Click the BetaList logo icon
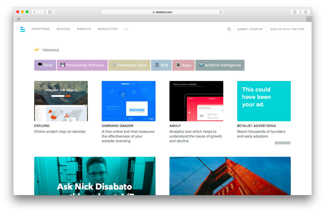This screenshot has height=214, width=325. [x=22, y=29]
